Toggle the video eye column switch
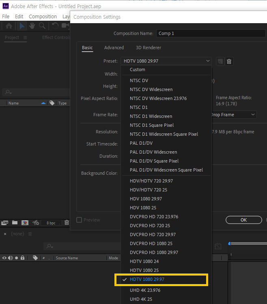This screenshot has height=304, width=267. pyautogui.click(x=4, y=258)
